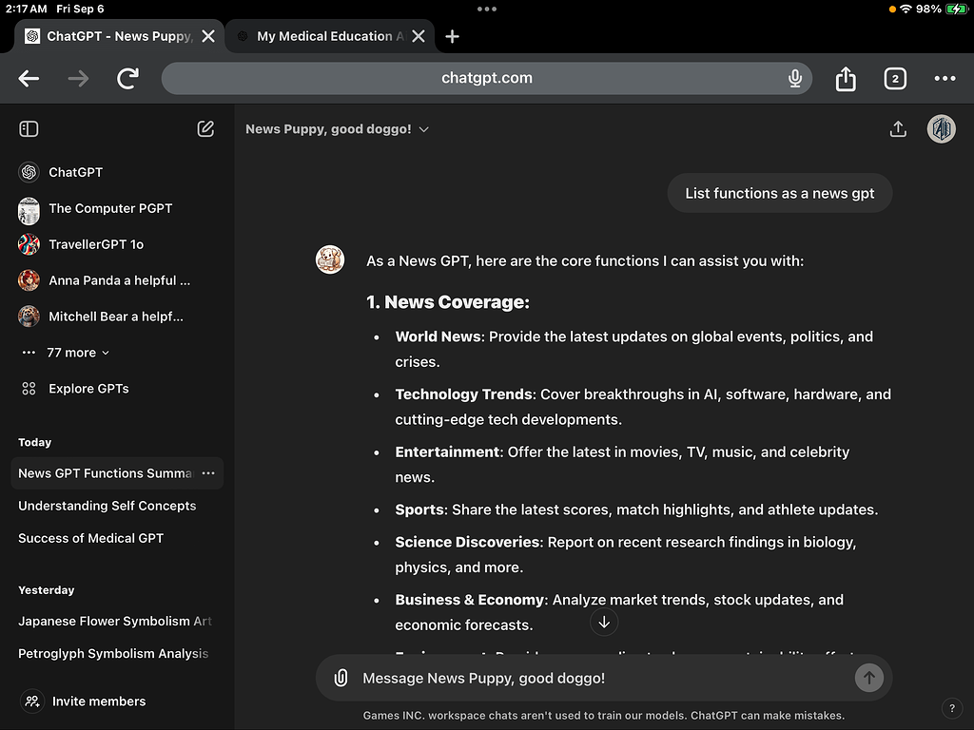The height and width of the screenshot is (730, 974).
Task: Start a new chat
Action: [x=205, y=128]
